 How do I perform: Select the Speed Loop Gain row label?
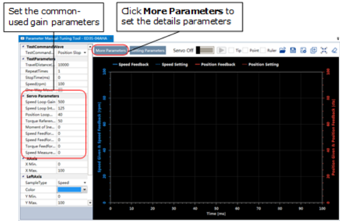40,102
